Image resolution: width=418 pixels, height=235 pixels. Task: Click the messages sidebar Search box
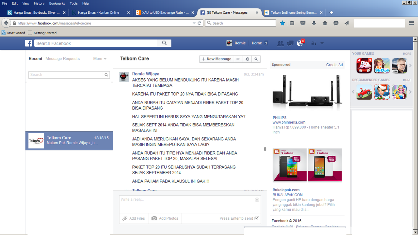click(x=66, y=75)
